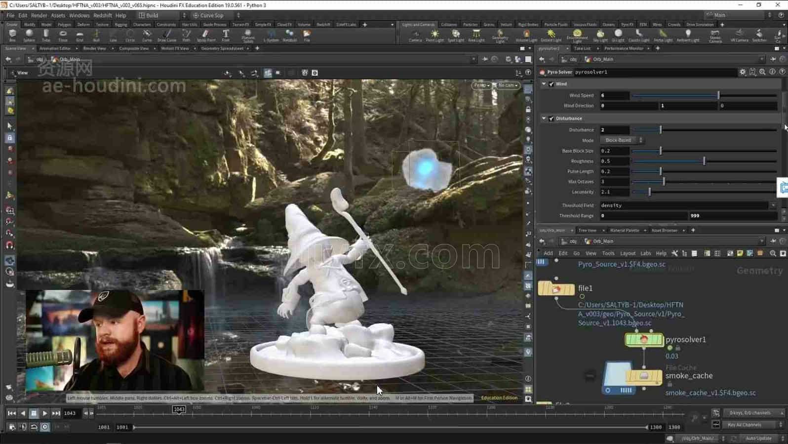Viewport: 788px width, 444px height.
Task: Select the Sphere shelf tool
Action: coord(29,35)
